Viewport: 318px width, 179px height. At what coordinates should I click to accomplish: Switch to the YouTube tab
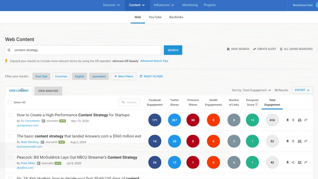155,17
